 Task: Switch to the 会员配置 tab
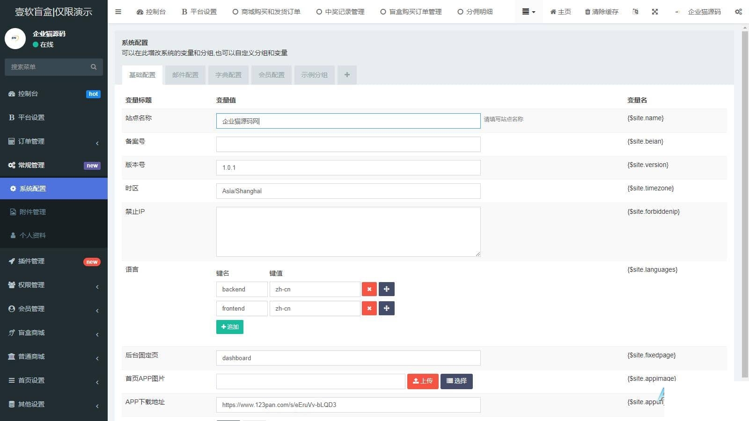coord(272,75)
